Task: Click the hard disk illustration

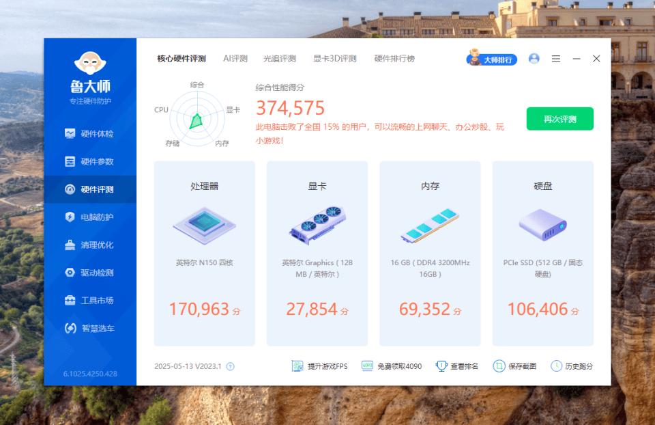Action: pos(543,225)
